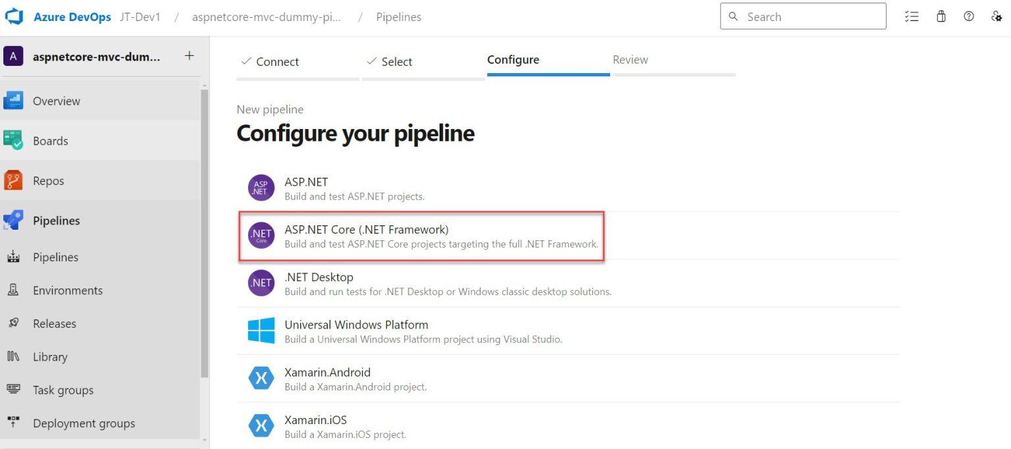Click the Azure DevOps logo
The width and height of the screenshot is (1011, 449).
tap(14, 16)
